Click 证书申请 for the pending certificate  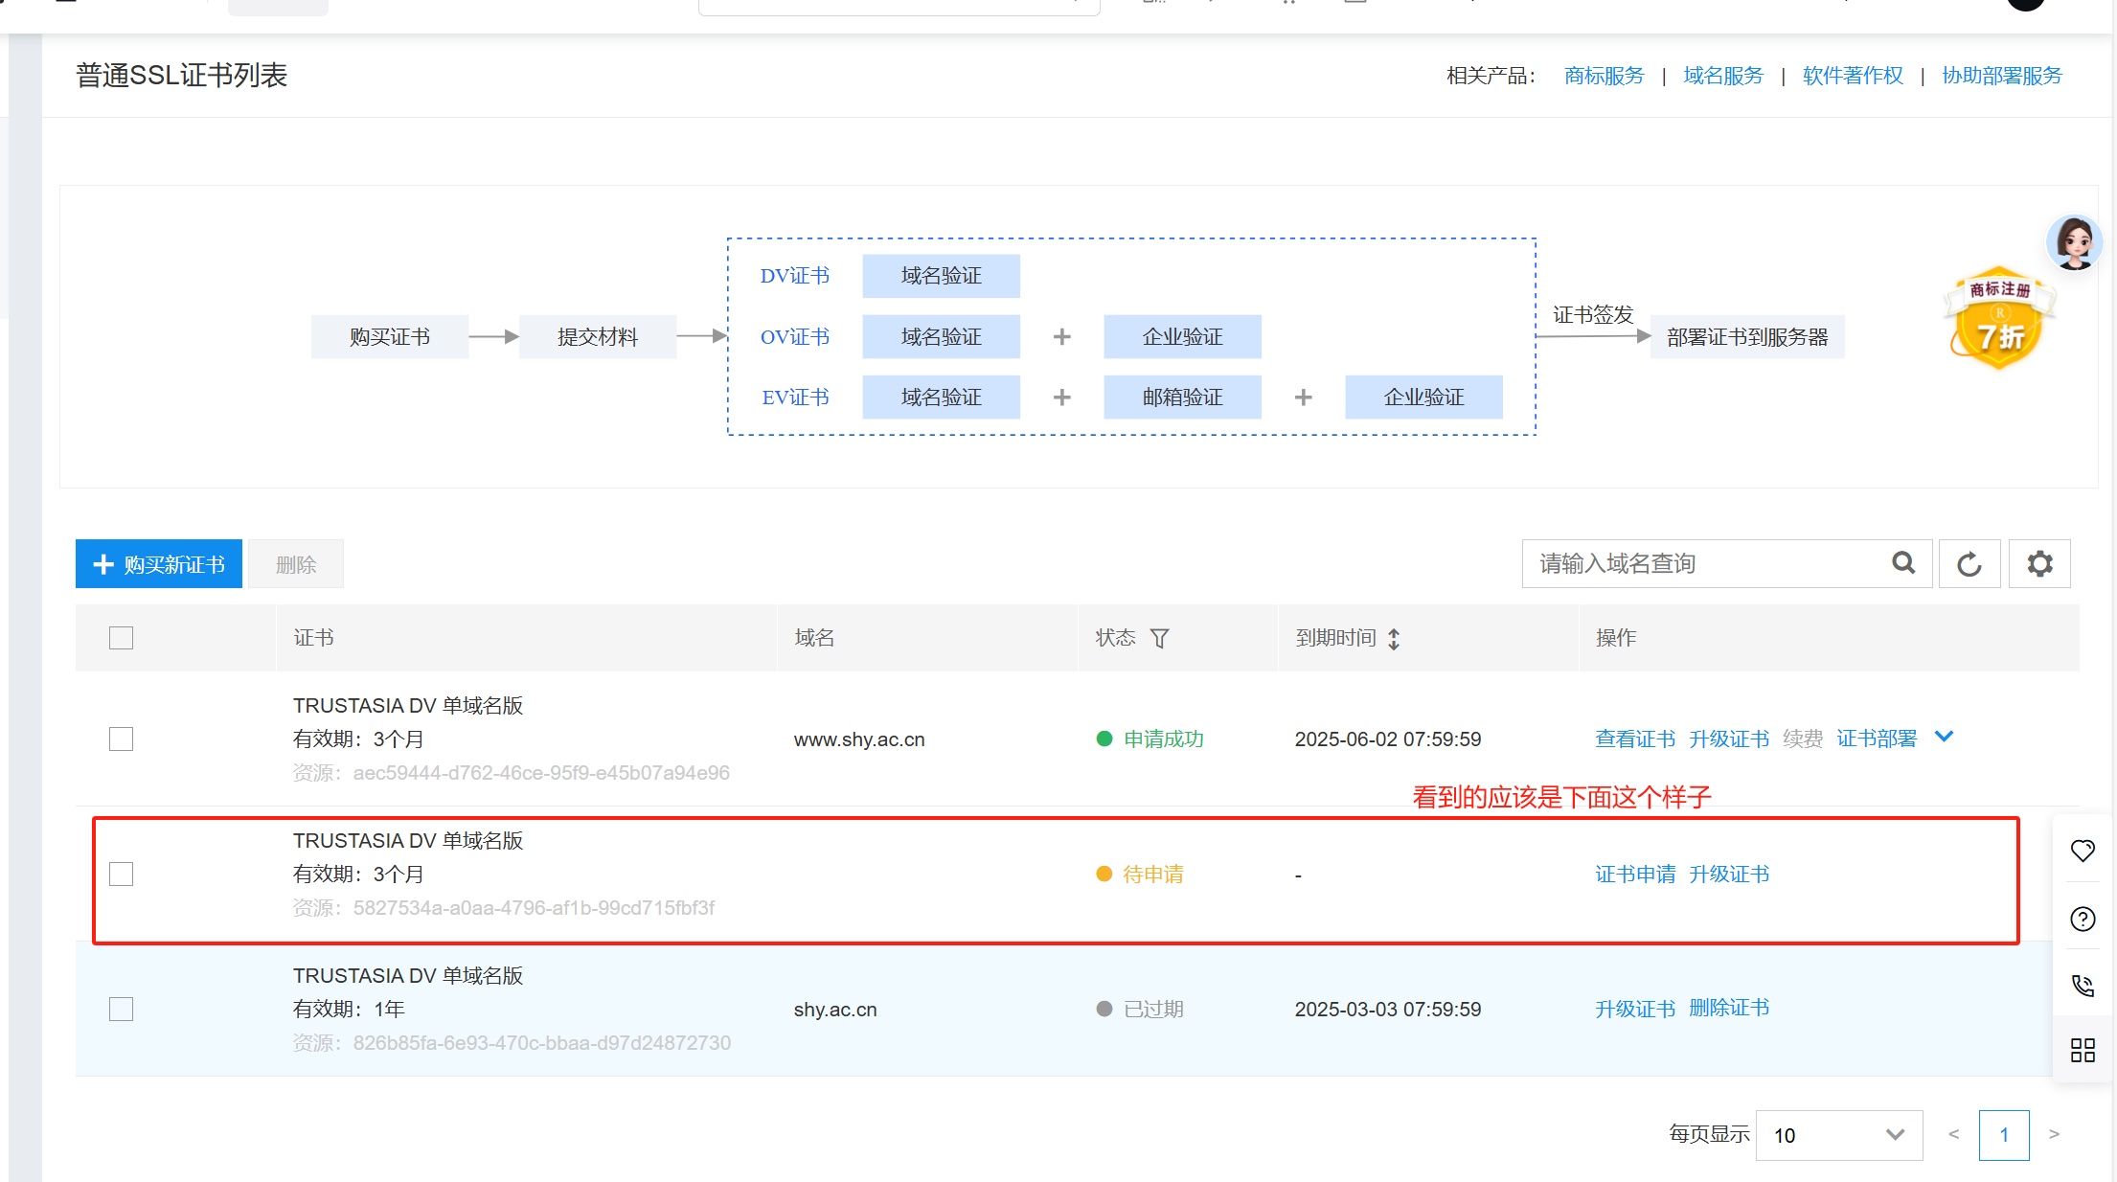(x=1635, y=875)
